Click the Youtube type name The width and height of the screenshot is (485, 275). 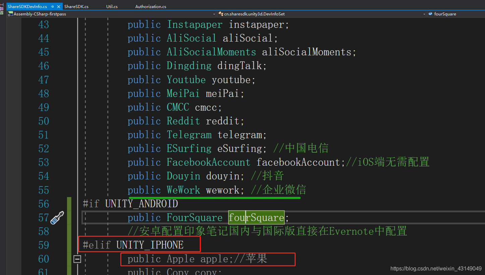pos(186,80)
